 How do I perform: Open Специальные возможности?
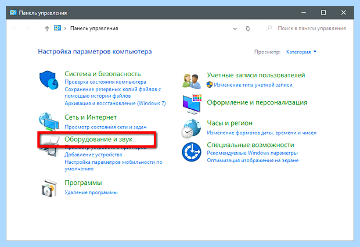click(250, 145)
